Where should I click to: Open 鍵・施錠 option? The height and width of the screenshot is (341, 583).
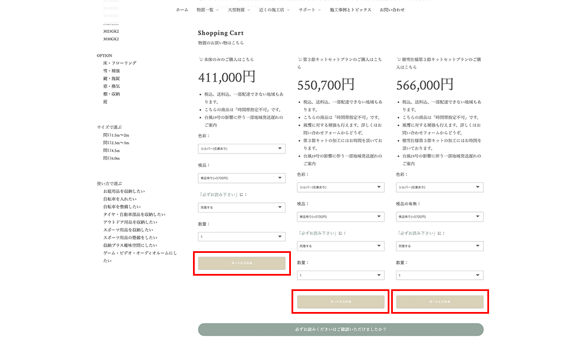click(x=112, y=78)
